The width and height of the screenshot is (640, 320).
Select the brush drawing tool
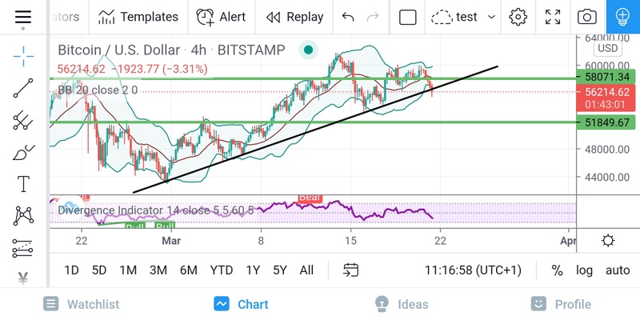pos(23,152)
